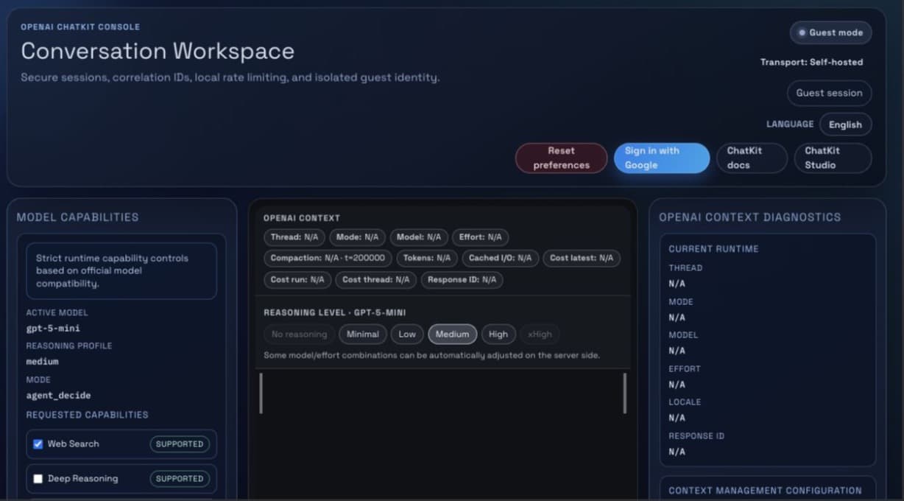Screen dimensions: 904x501
Task: Click the Guest session button
Action: click(x=829, y=93)
